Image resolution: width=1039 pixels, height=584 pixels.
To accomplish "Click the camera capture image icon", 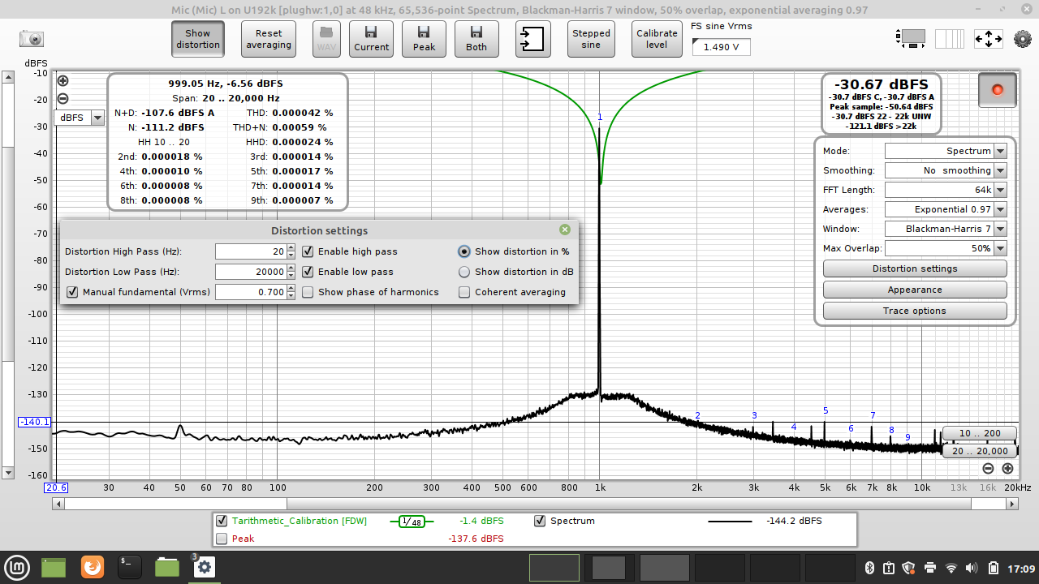I will (x=32, y=39).
